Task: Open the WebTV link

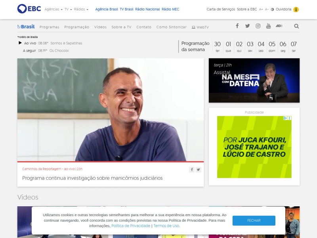Action: point(200,27)
